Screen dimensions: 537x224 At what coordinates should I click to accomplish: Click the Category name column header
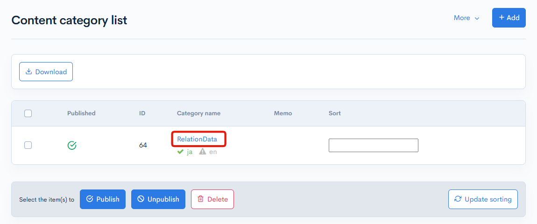(198, 113)
